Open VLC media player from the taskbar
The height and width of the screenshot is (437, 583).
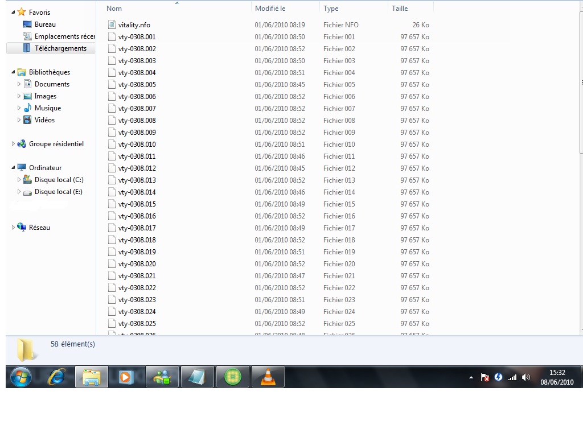(x=268, y=377)
